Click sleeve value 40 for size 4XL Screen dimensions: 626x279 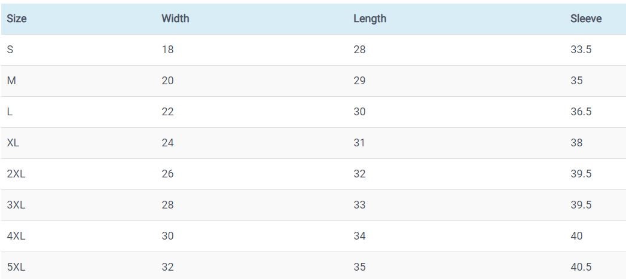click(576, 236)
